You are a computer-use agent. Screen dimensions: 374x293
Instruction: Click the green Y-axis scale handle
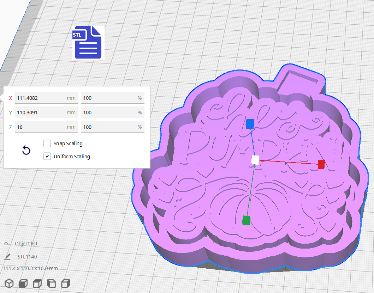[x=247, y=220]
